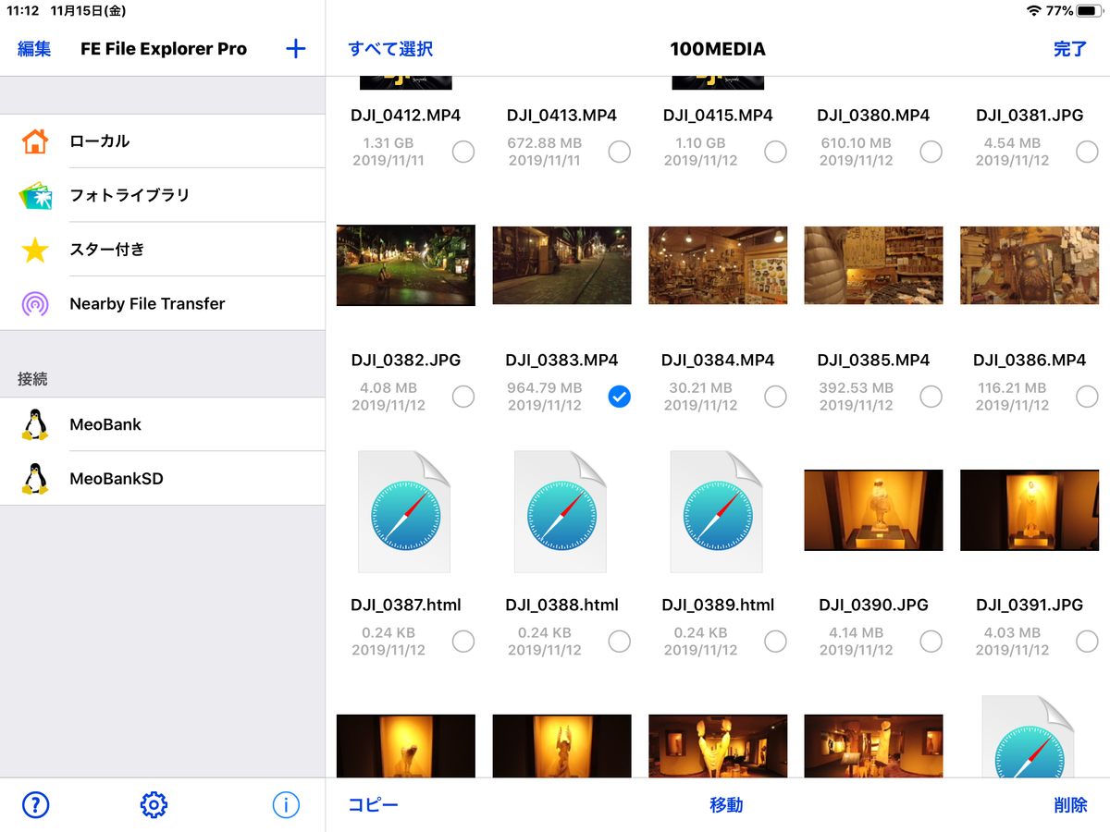
Task: Open the help question mark icon
Action: pos(35,805)
